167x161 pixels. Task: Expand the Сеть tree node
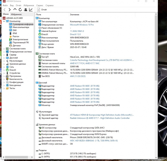coord(4,67)
